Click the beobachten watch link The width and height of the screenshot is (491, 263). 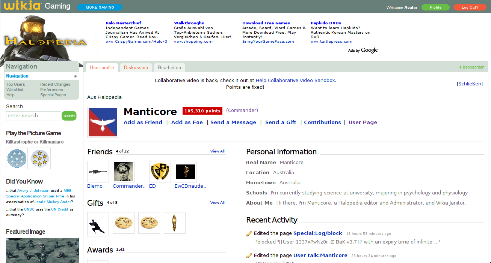474,67
